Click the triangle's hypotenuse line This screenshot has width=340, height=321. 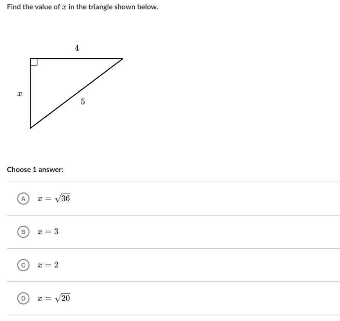point(76,93)
